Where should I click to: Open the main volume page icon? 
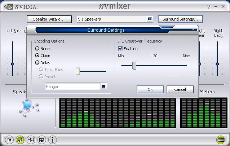(x=9, y=140)
